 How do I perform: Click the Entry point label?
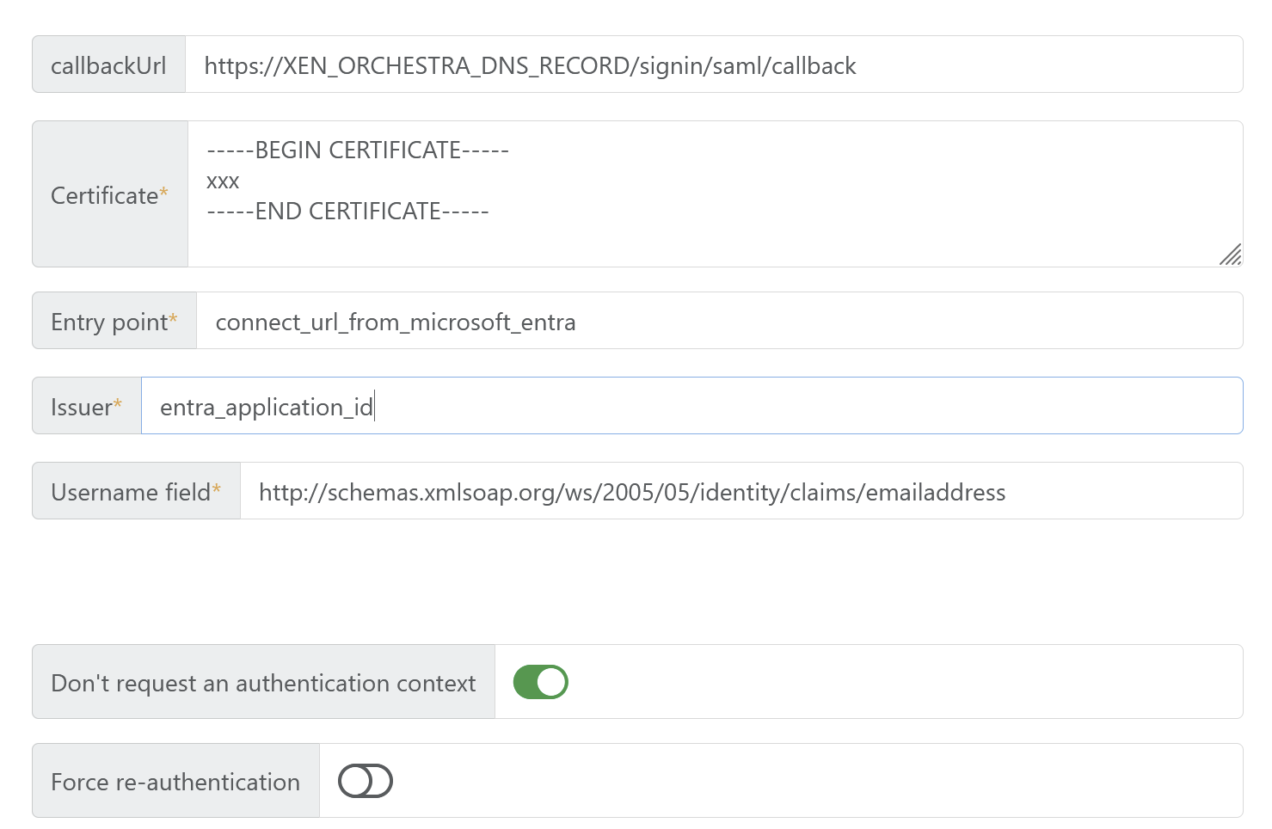click(109, 322)
